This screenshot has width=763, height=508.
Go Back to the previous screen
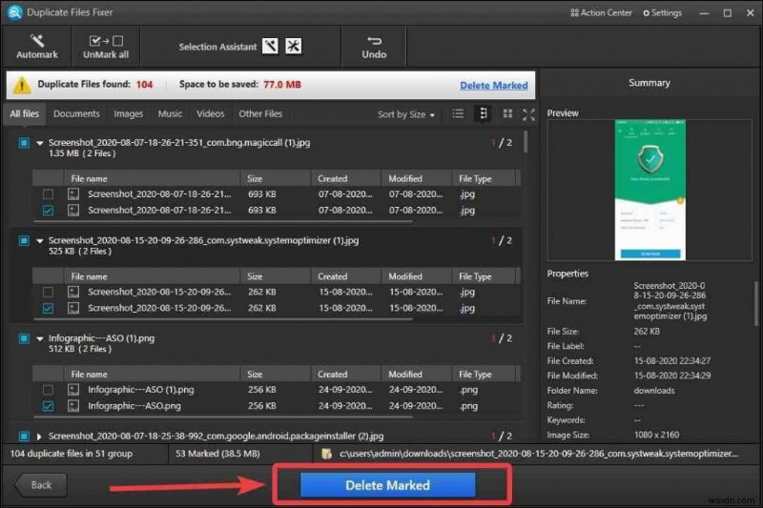[x=40, y=485]
